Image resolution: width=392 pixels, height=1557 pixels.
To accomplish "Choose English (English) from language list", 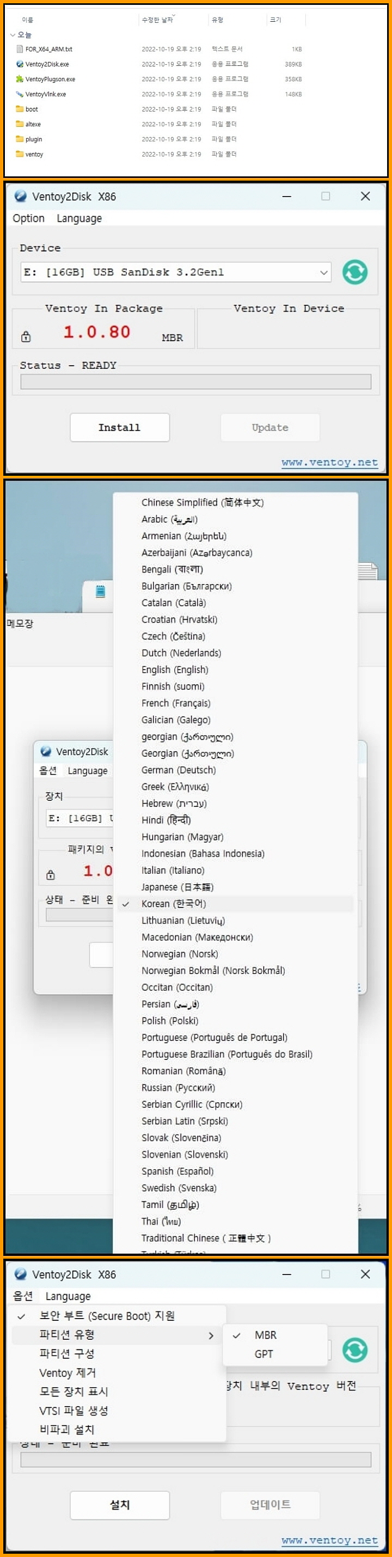I will click(175, 670).
